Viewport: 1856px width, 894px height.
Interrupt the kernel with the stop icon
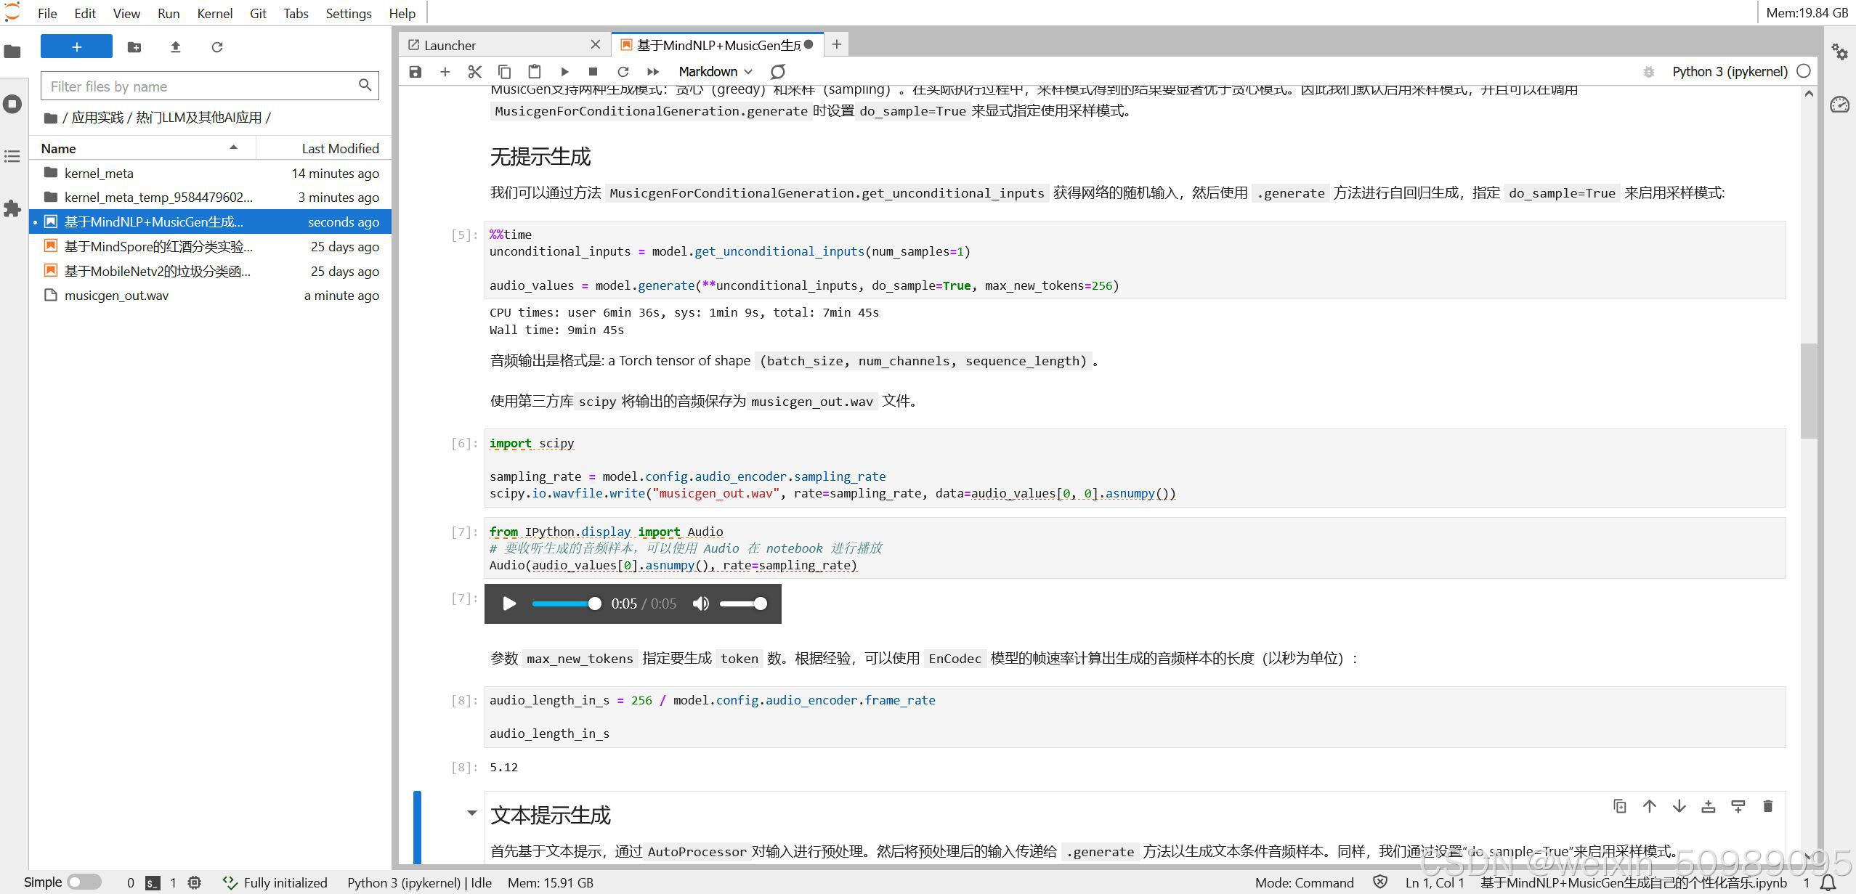593,71
